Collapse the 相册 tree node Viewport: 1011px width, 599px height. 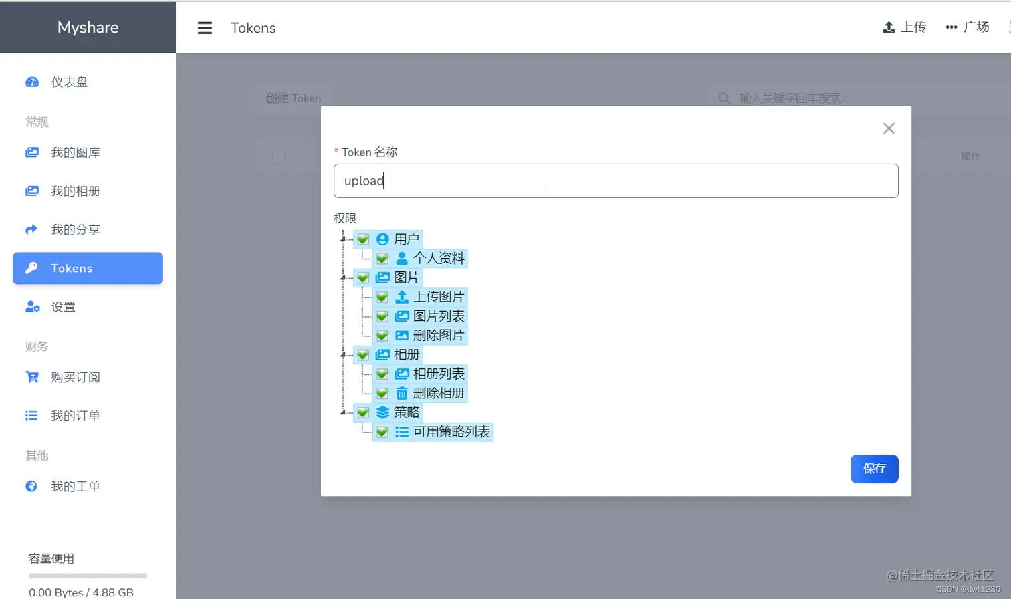343,354
